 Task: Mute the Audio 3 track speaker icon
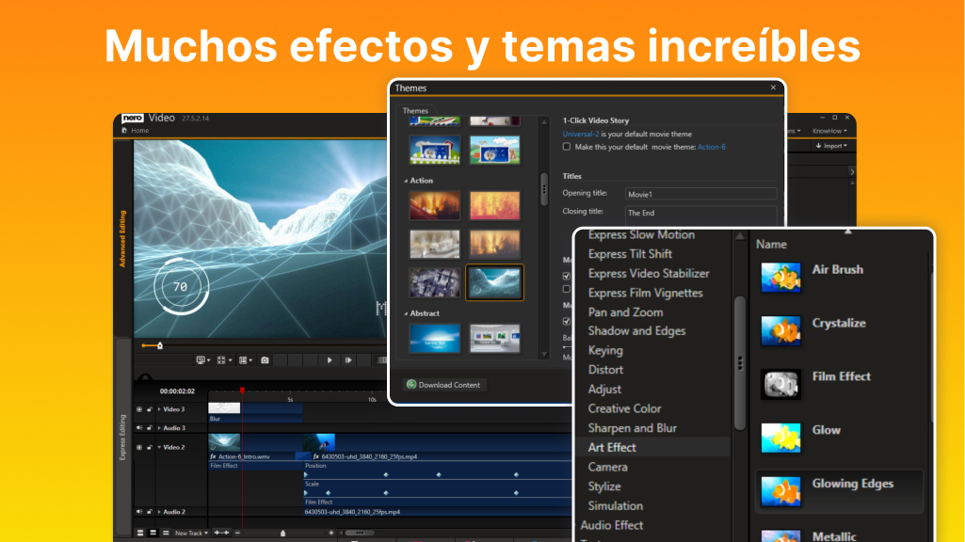tap(139, 428)
